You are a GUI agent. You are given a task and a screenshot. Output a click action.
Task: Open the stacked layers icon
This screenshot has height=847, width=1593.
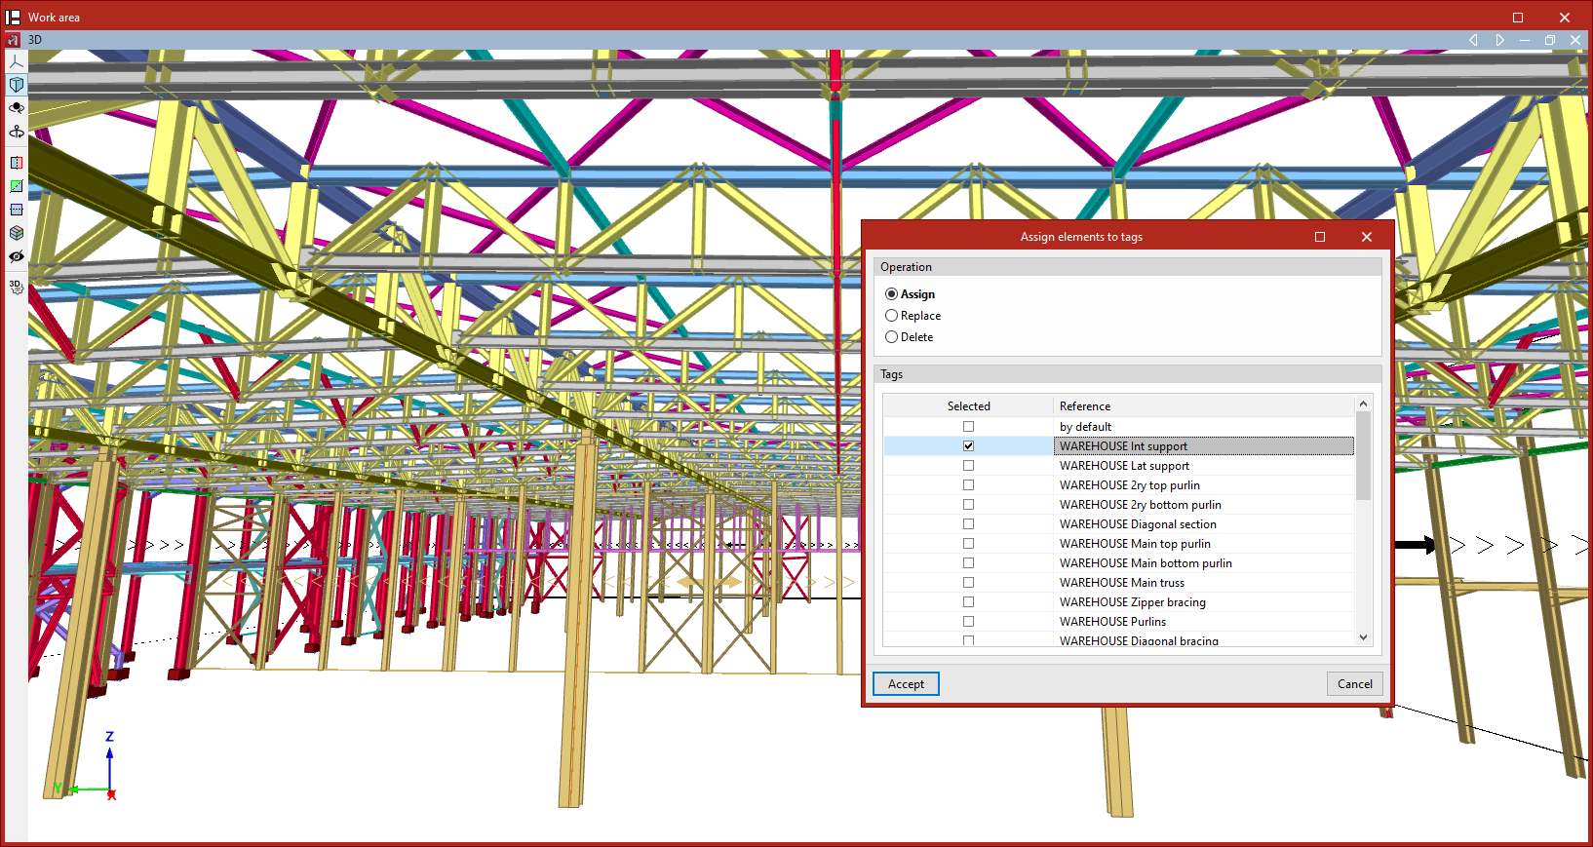point(17,233)
